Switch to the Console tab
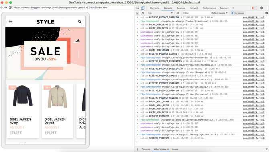Viewport: 269px width, 152px height. click(168, 8)
